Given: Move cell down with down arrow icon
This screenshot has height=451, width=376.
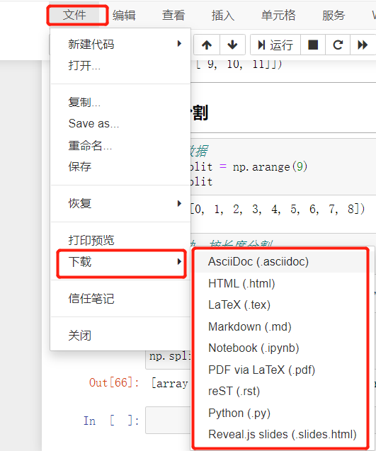Looking at the screenshot, I should 232,45.
